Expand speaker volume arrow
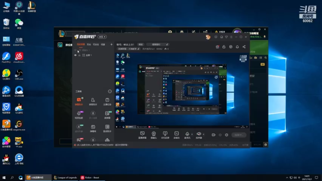The height and width of the screenshot is (181, 322). tap(204, 134)
